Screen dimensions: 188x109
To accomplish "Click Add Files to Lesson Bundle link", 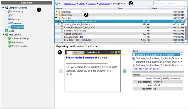I will click(146, 69).
